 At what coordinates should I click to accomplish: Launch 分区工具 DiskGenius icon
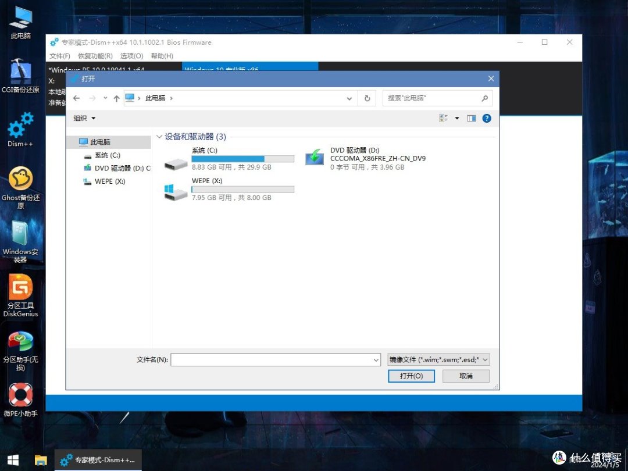[20, 295]
